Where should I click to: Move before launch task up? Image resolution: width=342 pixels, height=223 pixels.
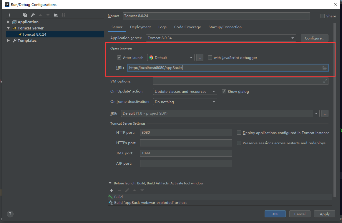tap(135, 190)
